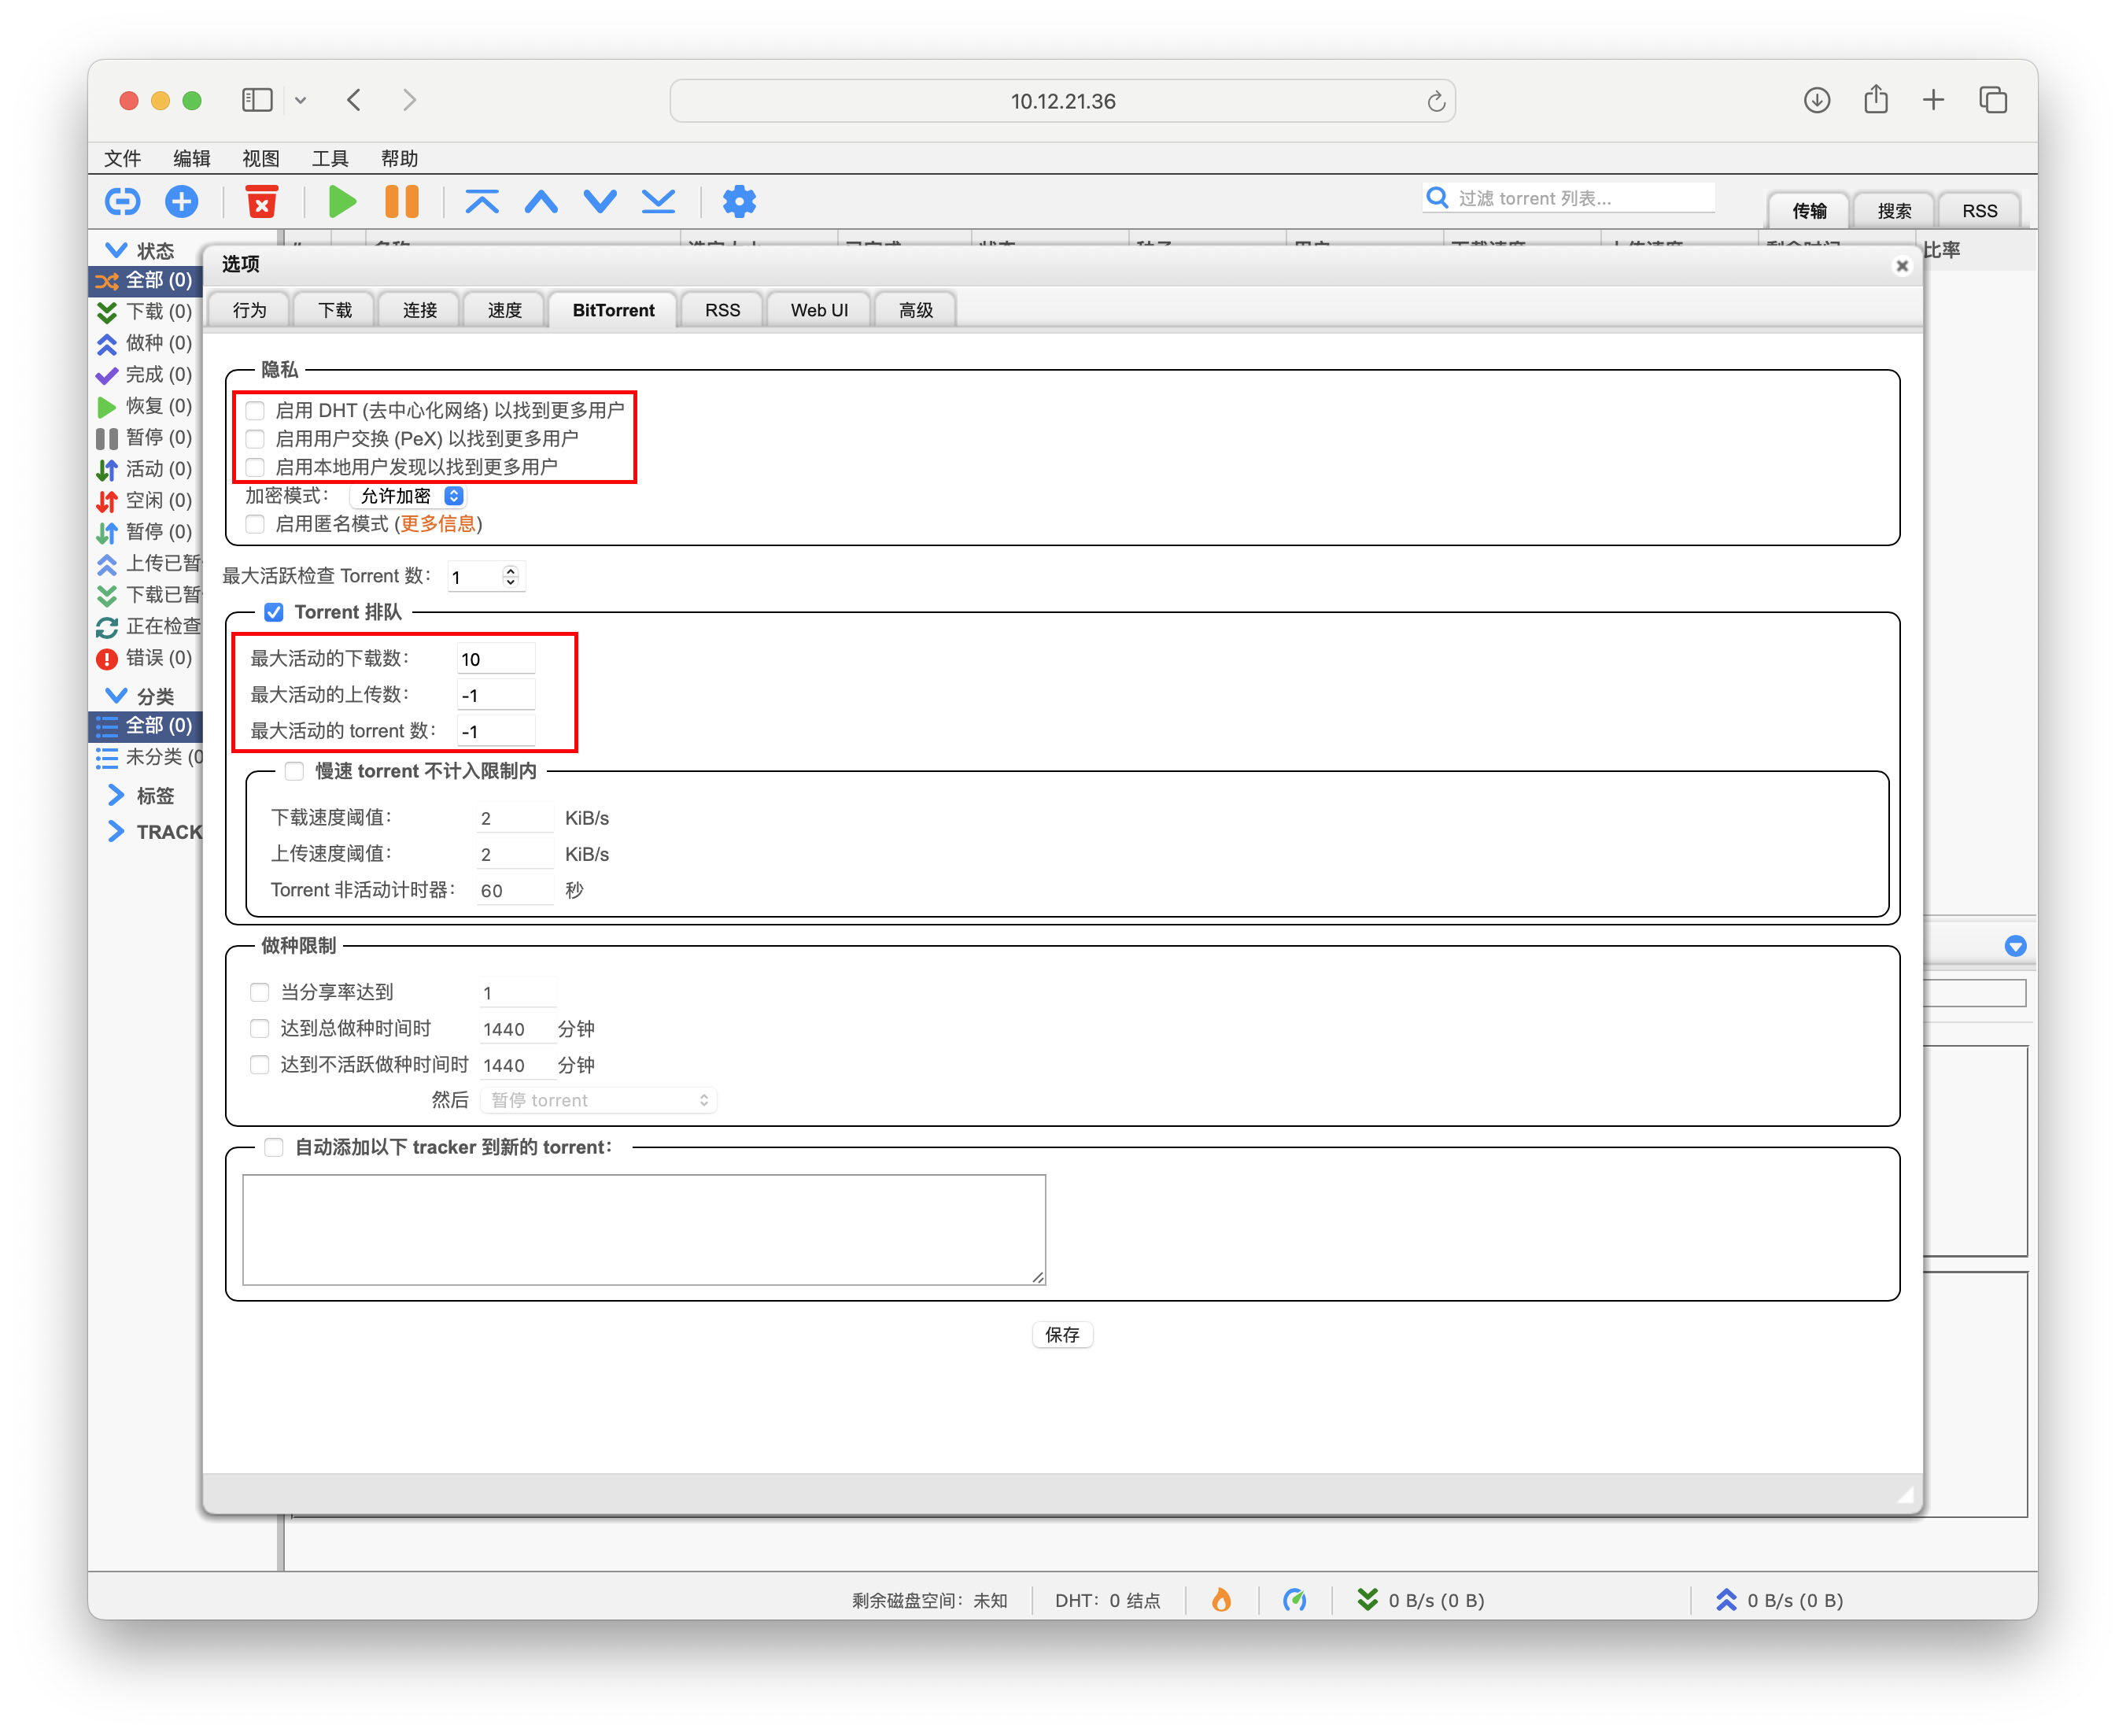Open the 文件 menu
2126x1736 pixels.
coord(123,158)
